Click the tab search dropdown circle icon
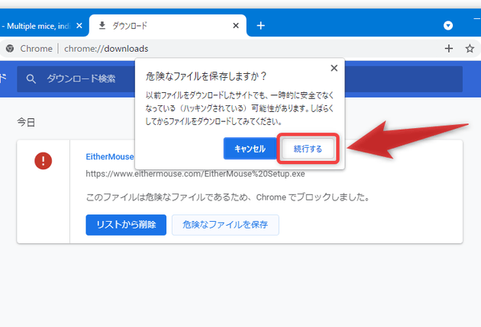 [x=448, y=25]
